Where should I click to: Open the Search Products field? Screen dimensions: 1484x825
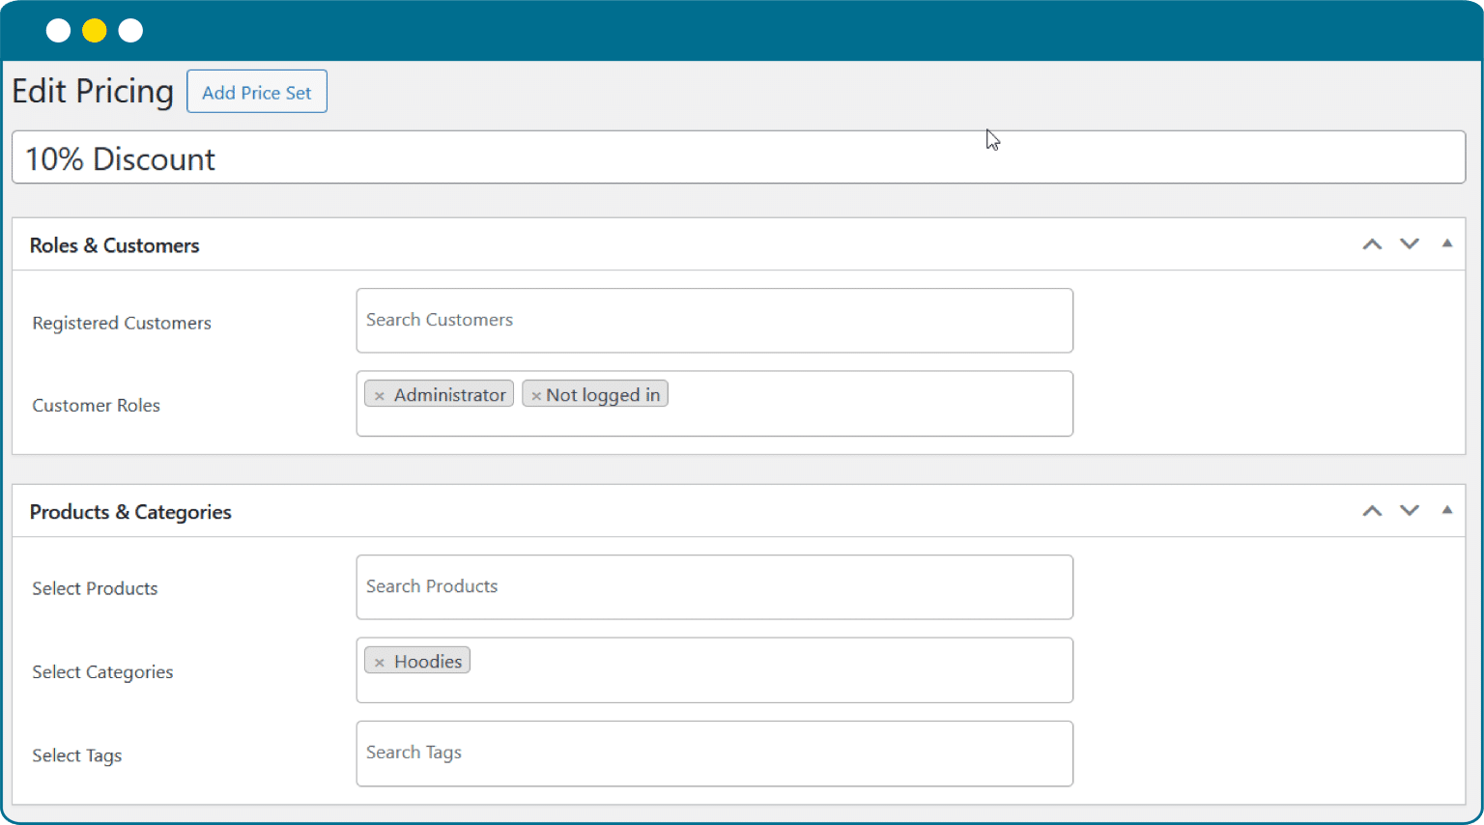click(x=714, y=587)
